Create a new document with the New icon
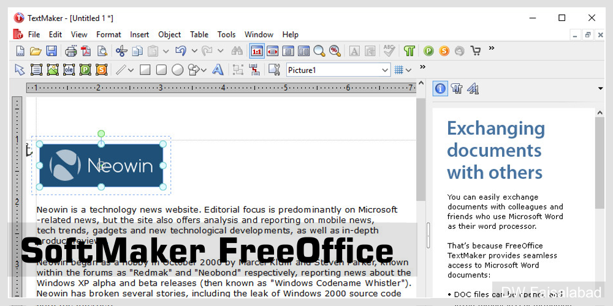The height and width of the screenshot is (306, 613). point(20,51)
